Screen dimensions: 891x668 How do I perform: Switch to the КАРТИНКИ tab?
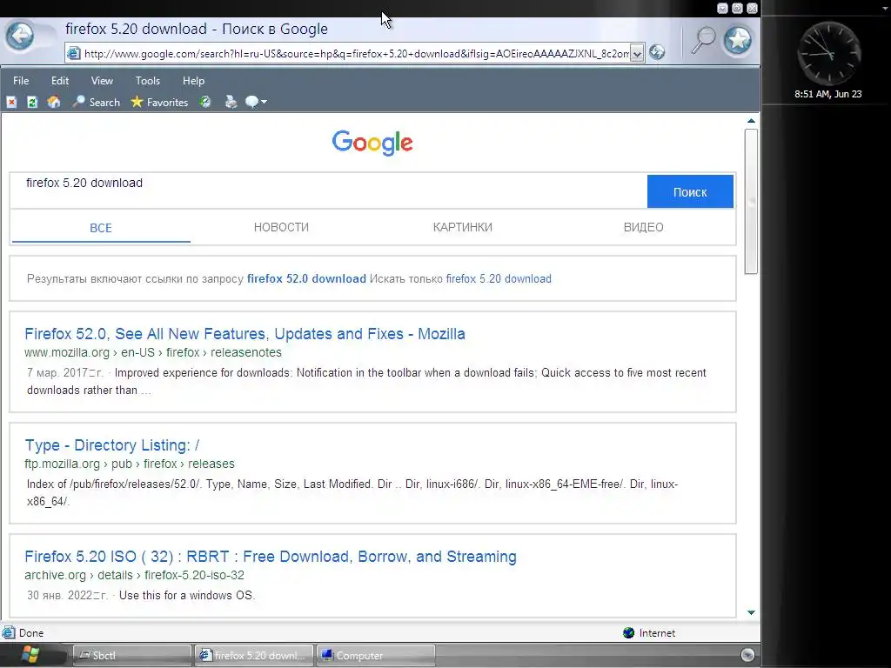[x=463, y=227]
